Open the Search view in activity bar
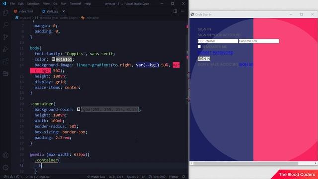Viewport: 318px width, 179px height. pos(5,25)
